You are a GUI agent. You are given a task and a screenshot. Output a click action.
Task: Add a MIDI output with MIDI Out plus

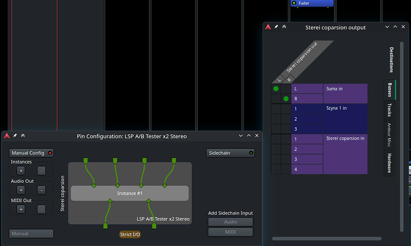click(21, 209)
